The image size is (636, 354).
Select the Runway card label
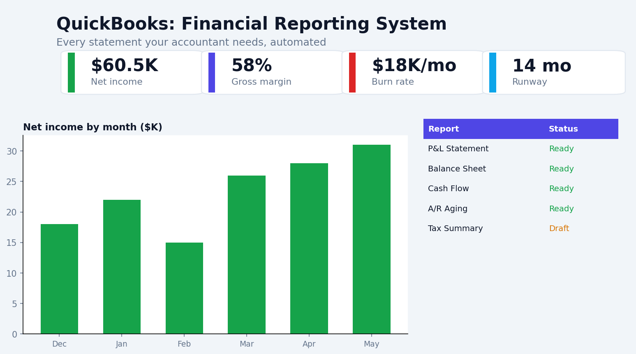(x=530, y=82)
